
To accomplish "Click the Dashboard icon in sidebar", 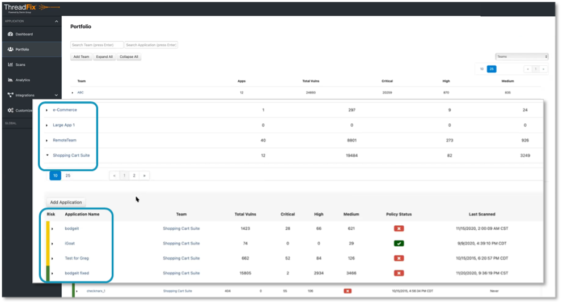I will pos(10,34).
